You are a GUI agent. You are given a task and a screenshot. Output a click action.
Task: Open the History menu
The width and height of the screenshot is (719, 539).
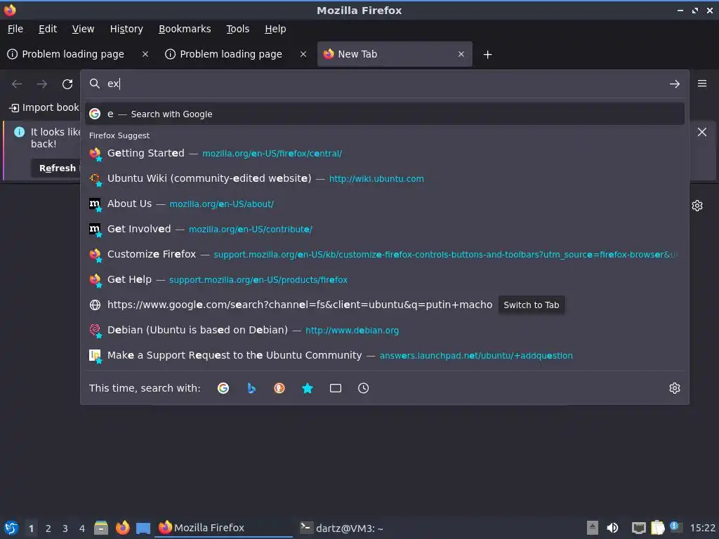click(126, 29)
